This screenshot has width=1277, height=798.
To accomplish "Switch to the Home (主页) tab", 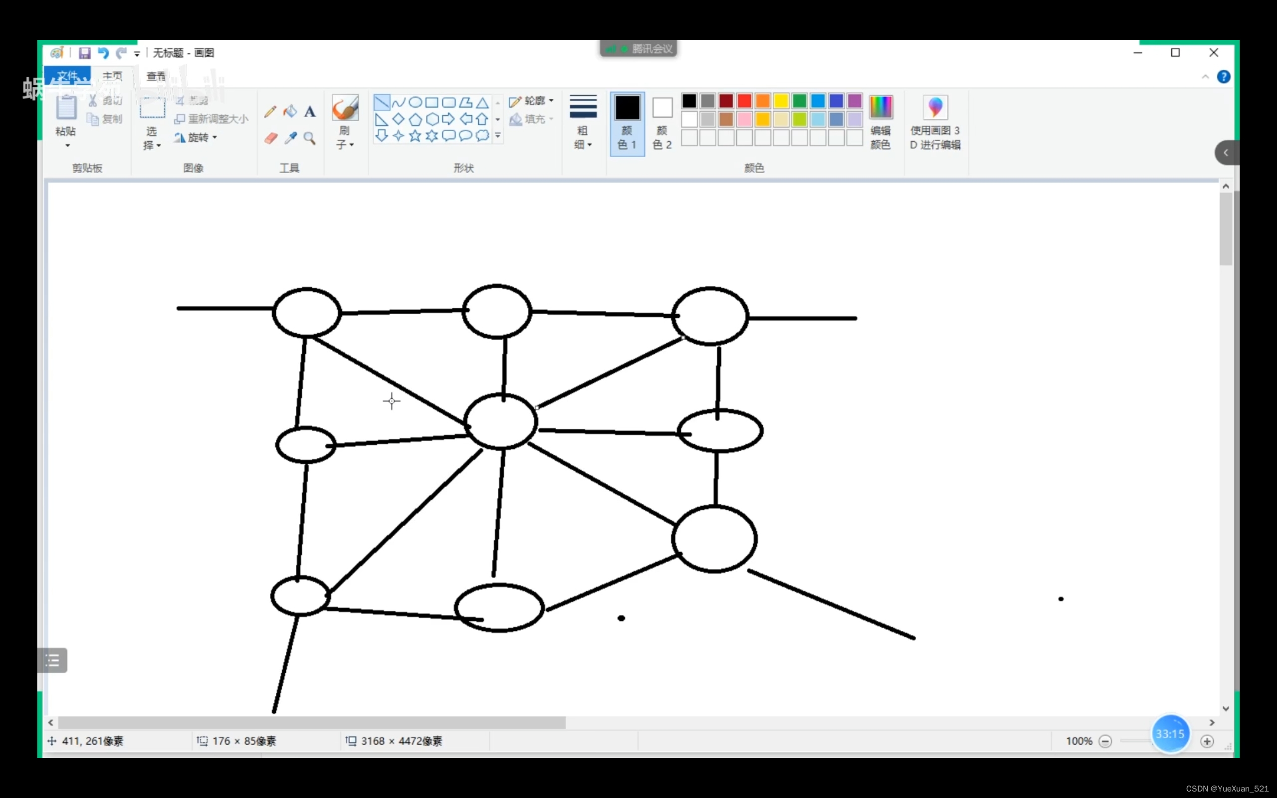I will tap(112, 76).
